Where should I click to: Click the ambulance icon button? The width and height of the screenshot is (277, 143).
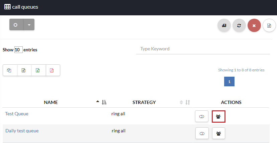pyautogui.click(x=224, y=25)
